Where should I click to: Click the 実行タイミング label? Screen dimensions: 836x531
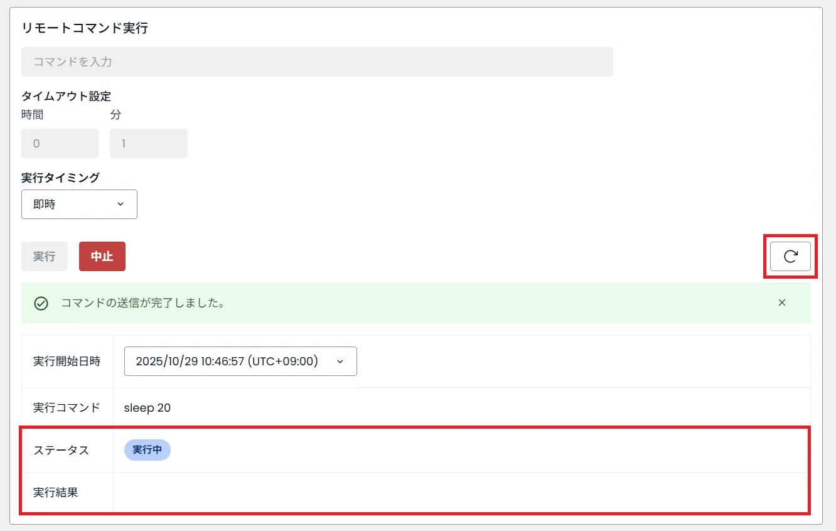tap(60, 178)
